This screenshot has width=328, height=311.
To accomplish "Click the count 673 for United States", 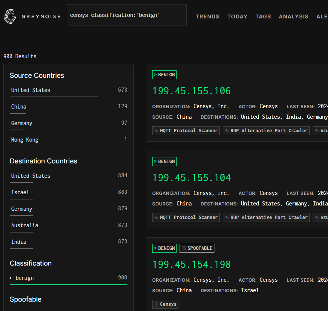I will pos(123,90).
